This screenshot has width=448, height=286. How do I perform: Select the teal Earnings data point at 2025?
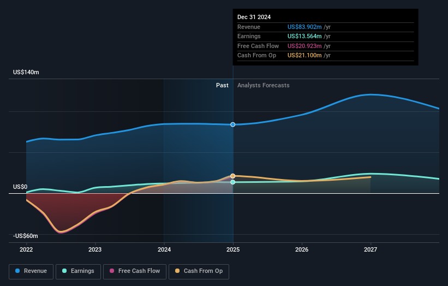point(233,182)
